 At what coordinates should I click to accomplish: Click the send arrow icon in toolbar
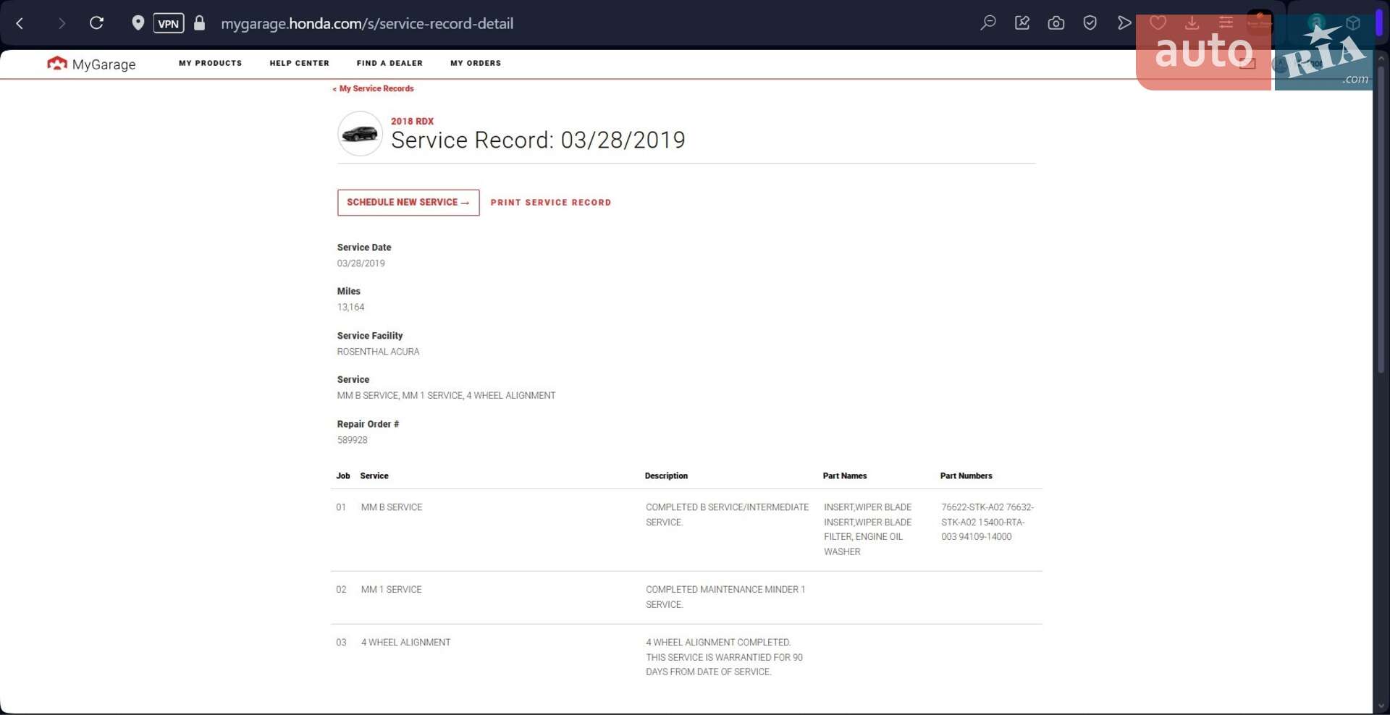(1124, 23)
